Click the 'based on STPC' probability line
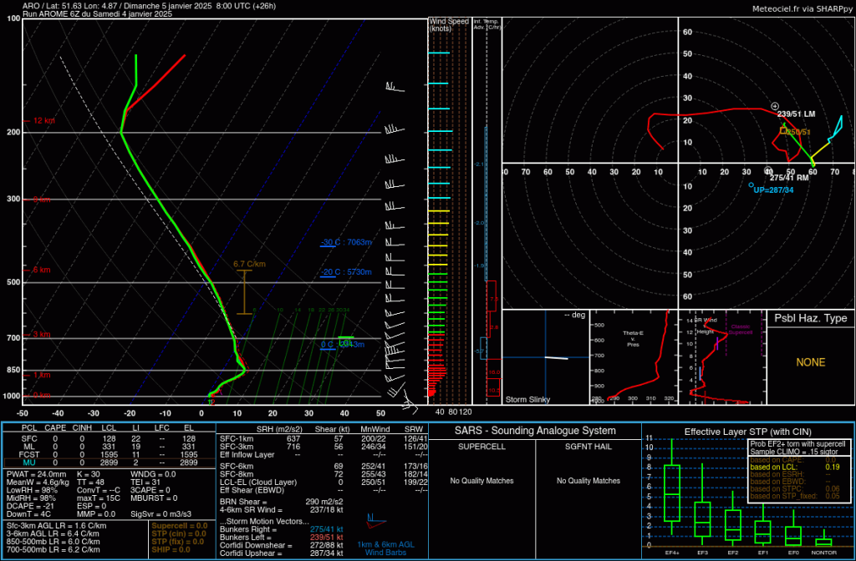Image resolution: width=856 pixels, height=561 pixels. (796, 489)
